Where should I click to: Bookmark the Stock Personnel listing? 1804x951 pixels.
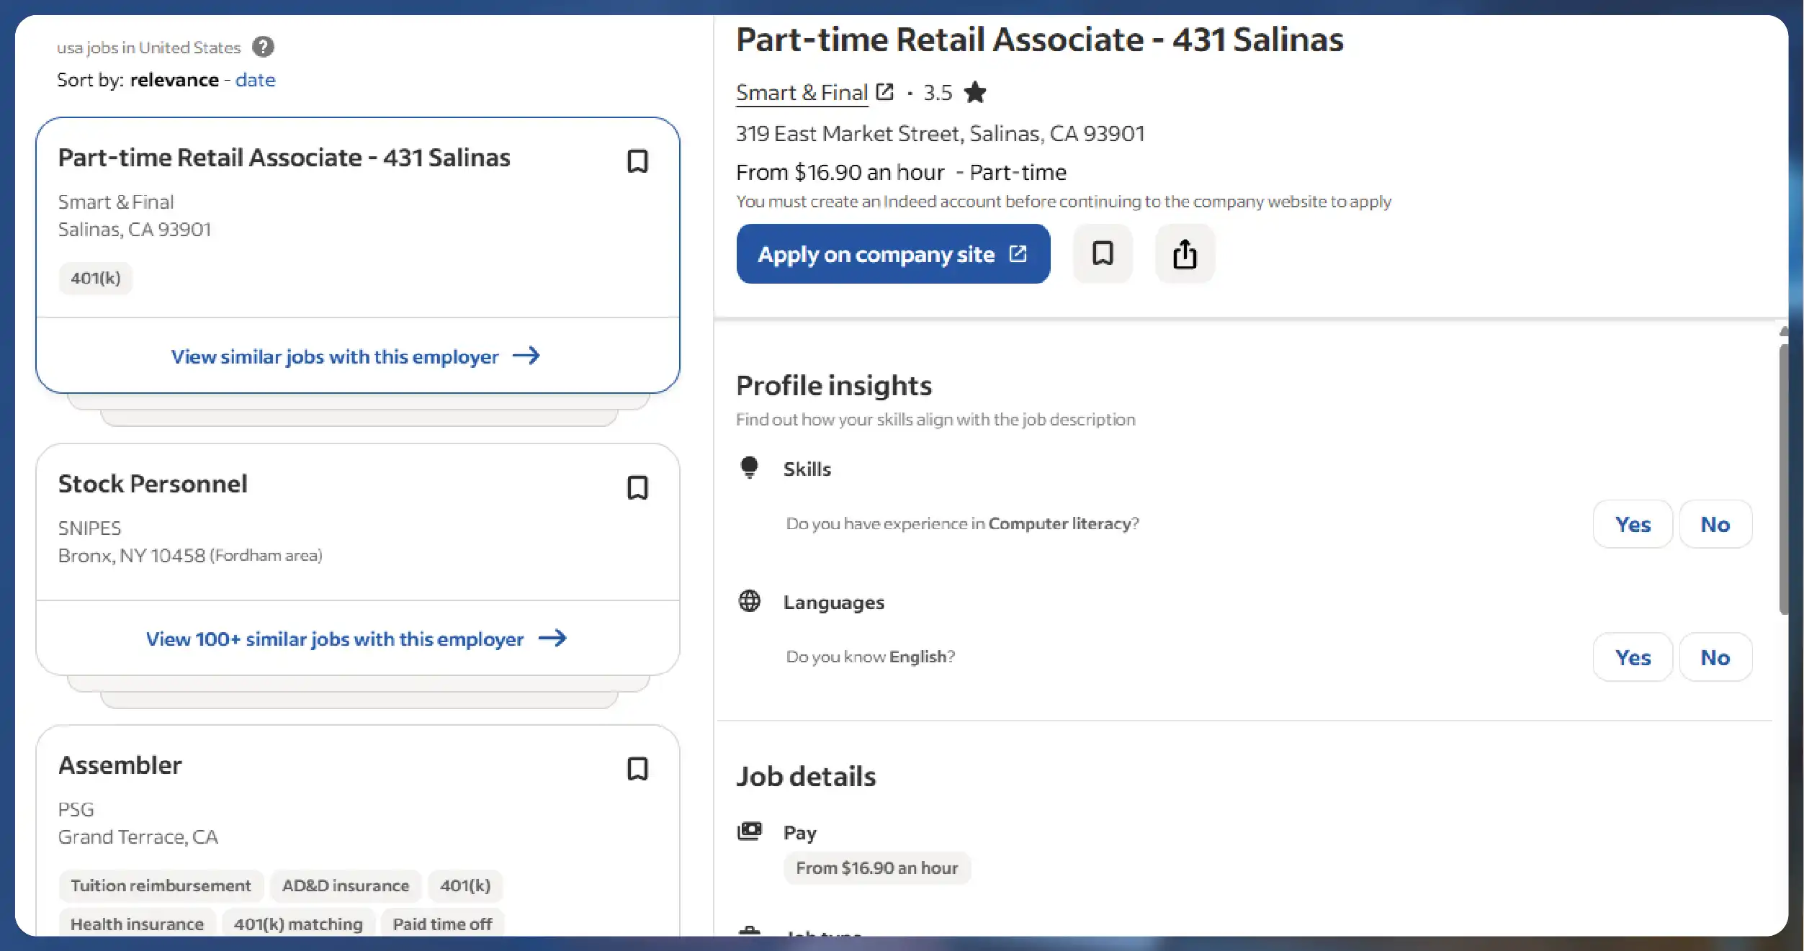638,487
